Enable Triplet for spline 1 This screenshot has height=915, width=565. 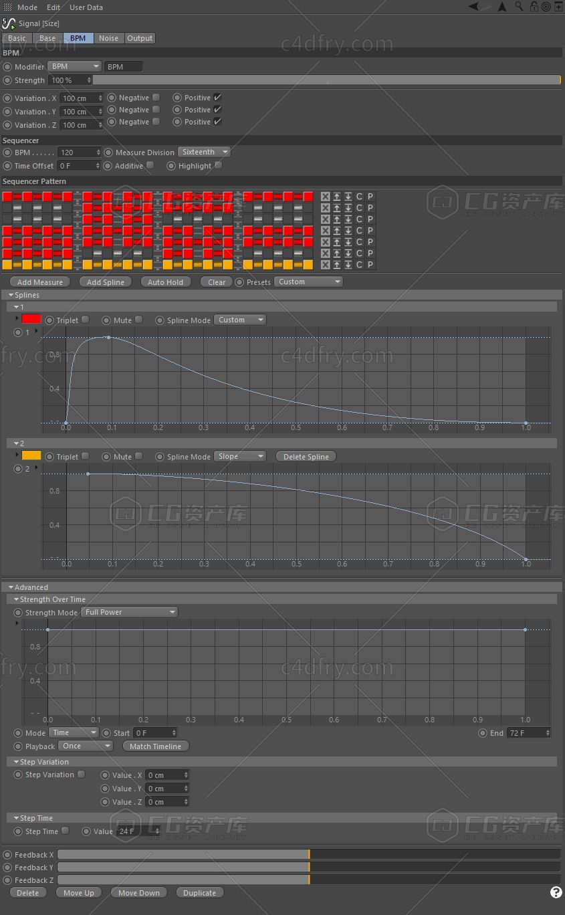(85, 320)
